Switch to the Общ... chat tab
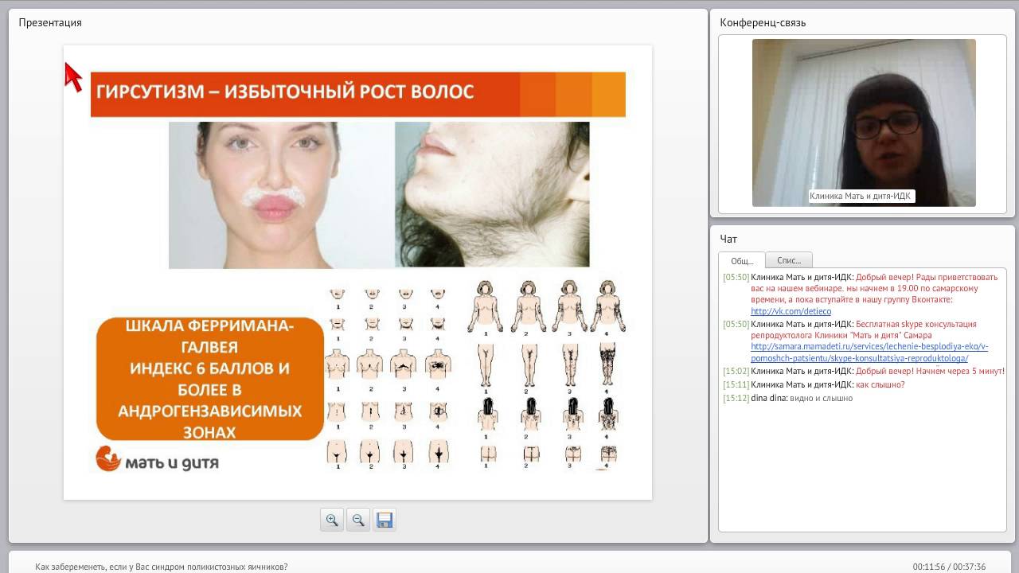This screenshot has width=1019, height=573. [742, 260]
